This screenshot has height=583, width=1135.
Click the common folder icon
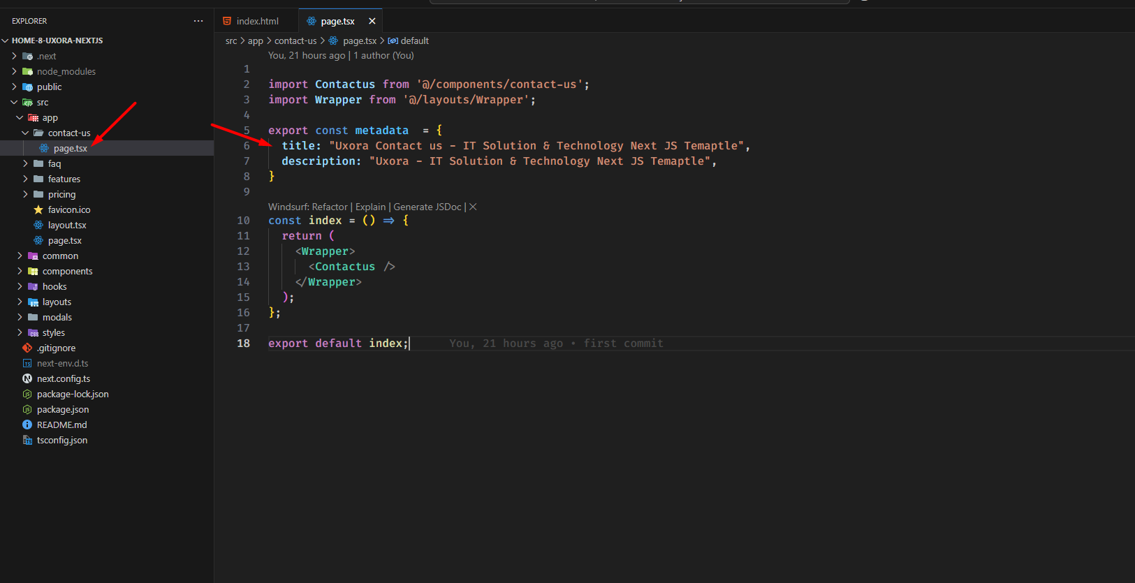[x=33, y=256]
